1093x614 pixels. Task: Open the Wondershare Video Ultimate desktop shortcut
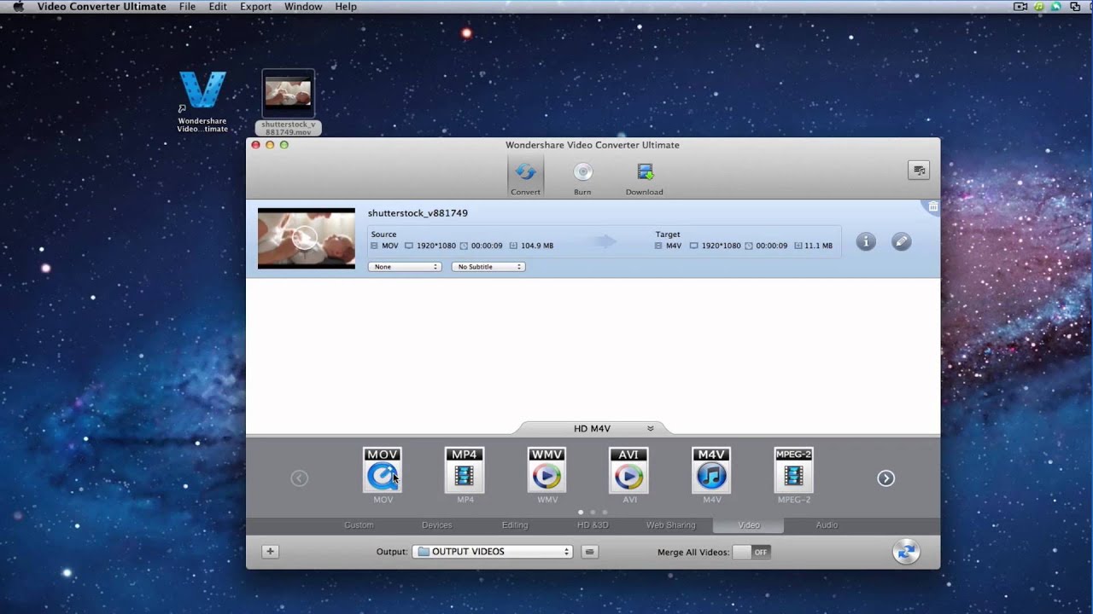[x=202, y=101]
